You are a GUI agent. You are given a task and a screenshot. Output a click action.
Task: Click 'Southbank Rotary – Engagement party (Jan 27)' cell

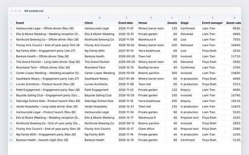[x=49, y=79]
